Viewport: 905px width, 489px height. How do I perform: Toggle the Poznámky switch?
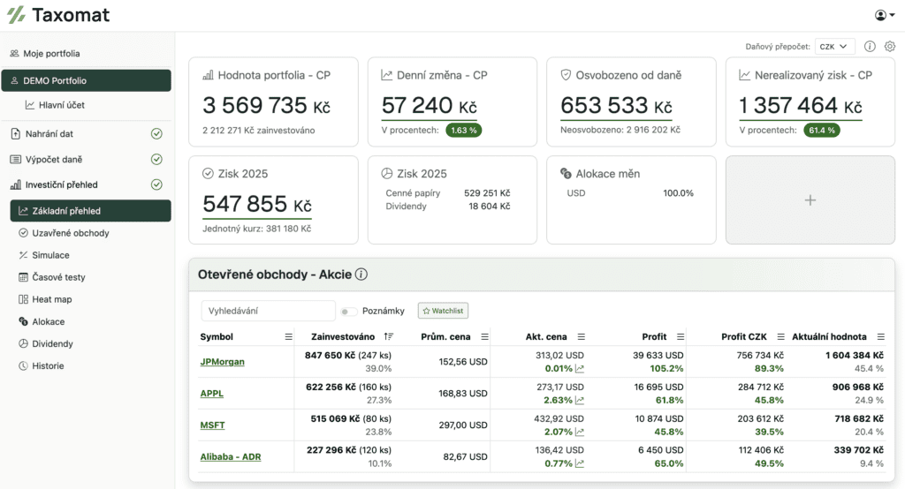(x=349, y=312)
